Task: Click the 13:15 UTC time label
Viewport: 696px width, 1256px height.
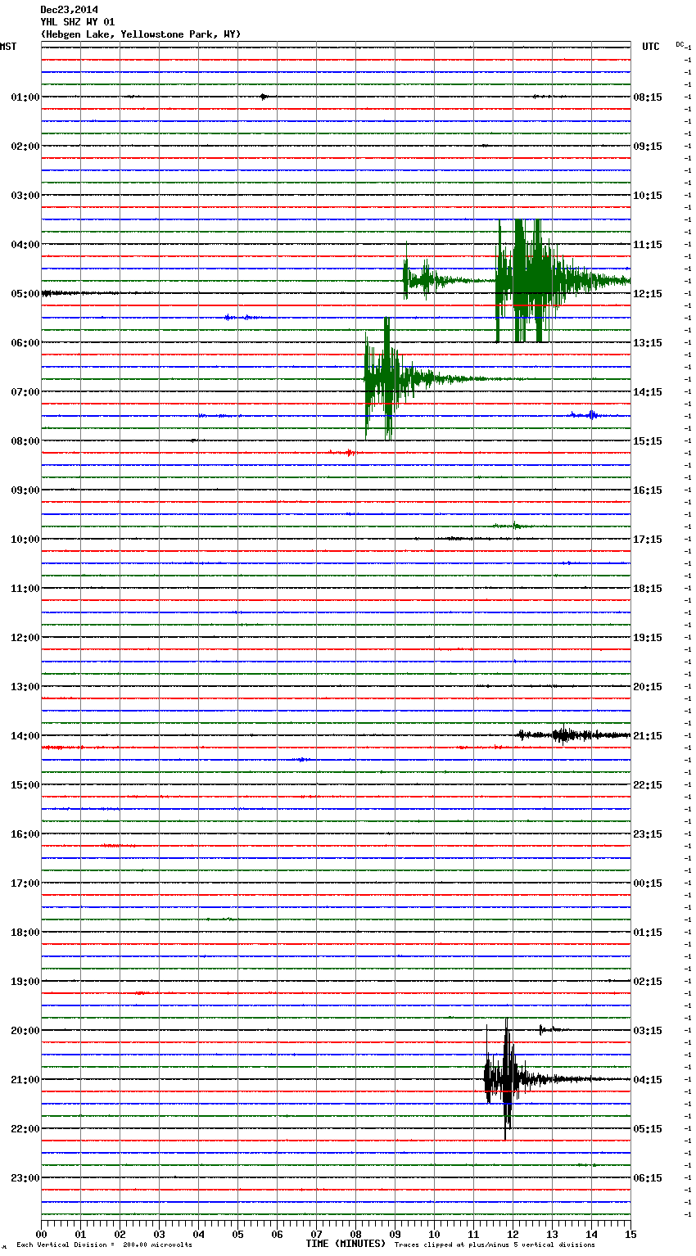Action: (x=648, y=343)
